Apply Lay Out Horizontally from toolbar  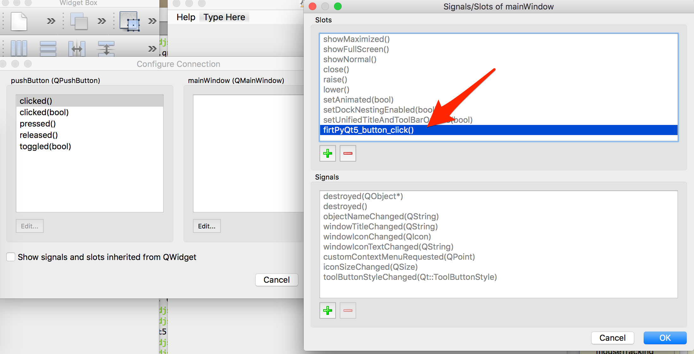pos(19,49)
